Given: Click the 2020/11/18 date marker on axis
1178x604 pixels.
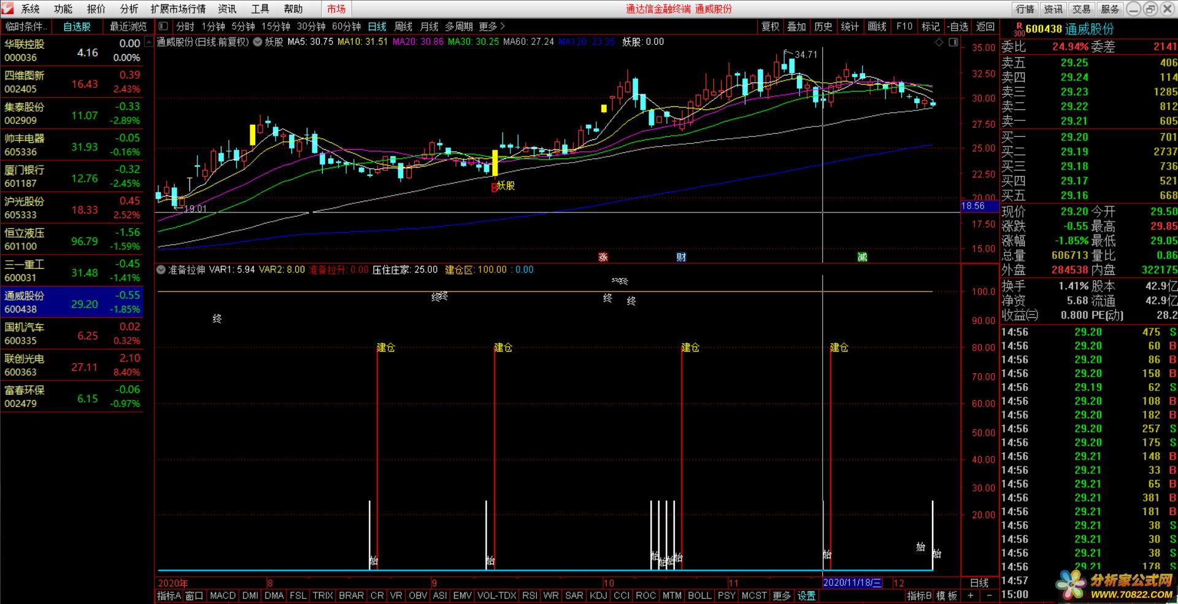Looking at the screenshot, I should coord(852,583).
